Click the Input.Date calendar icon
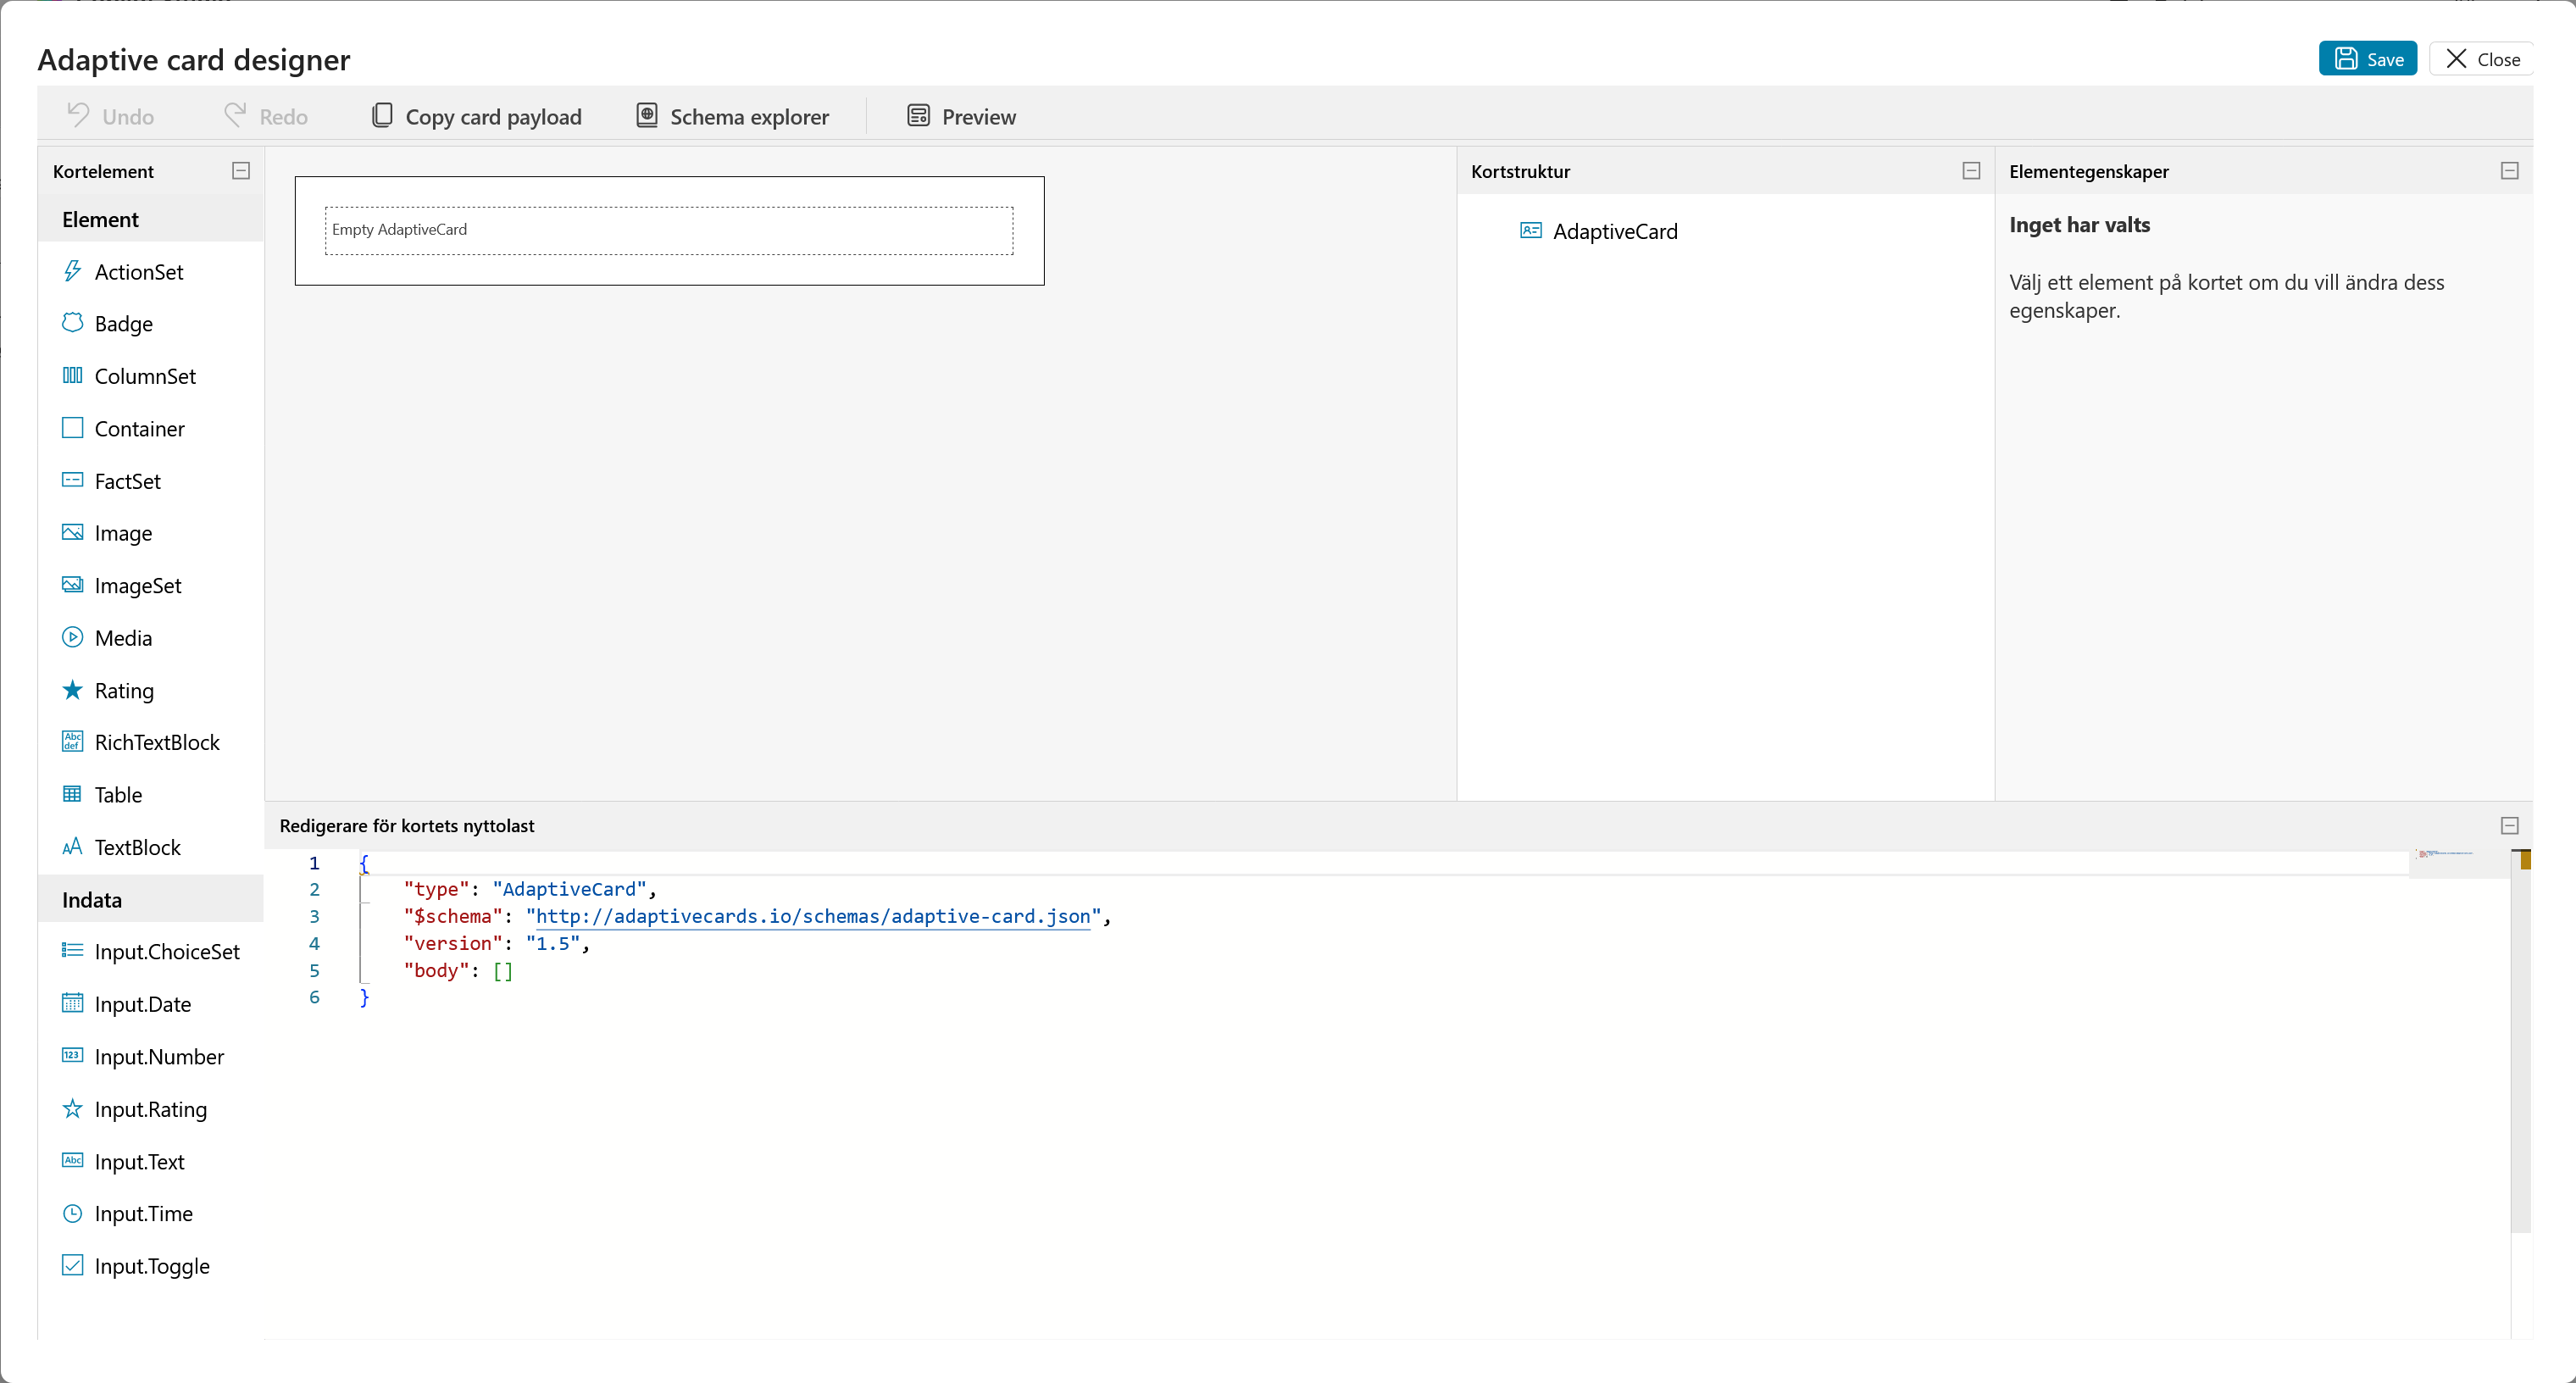The width and height of the screenshot is (2576, 1383). click(72, 1003)
